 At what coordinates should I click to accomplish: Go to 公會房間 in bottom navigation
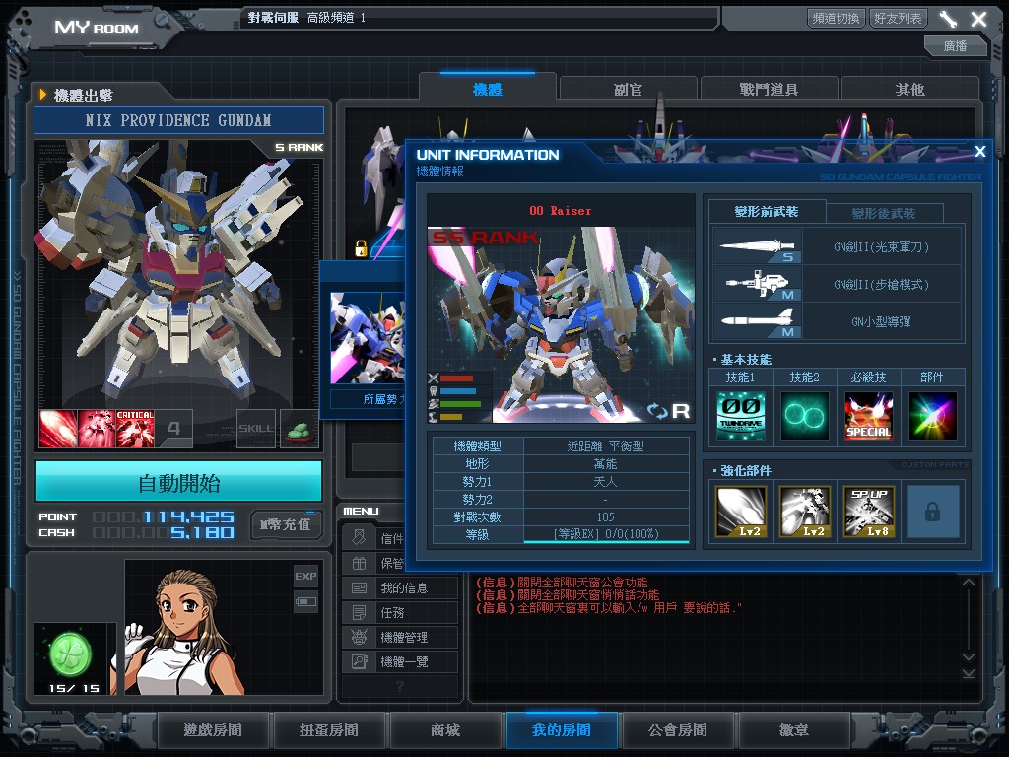tap(678, 730)
